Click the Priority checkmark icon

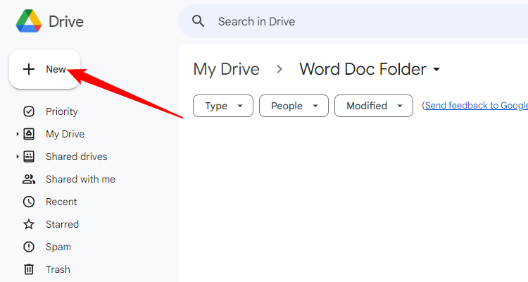tap(29, 111)
